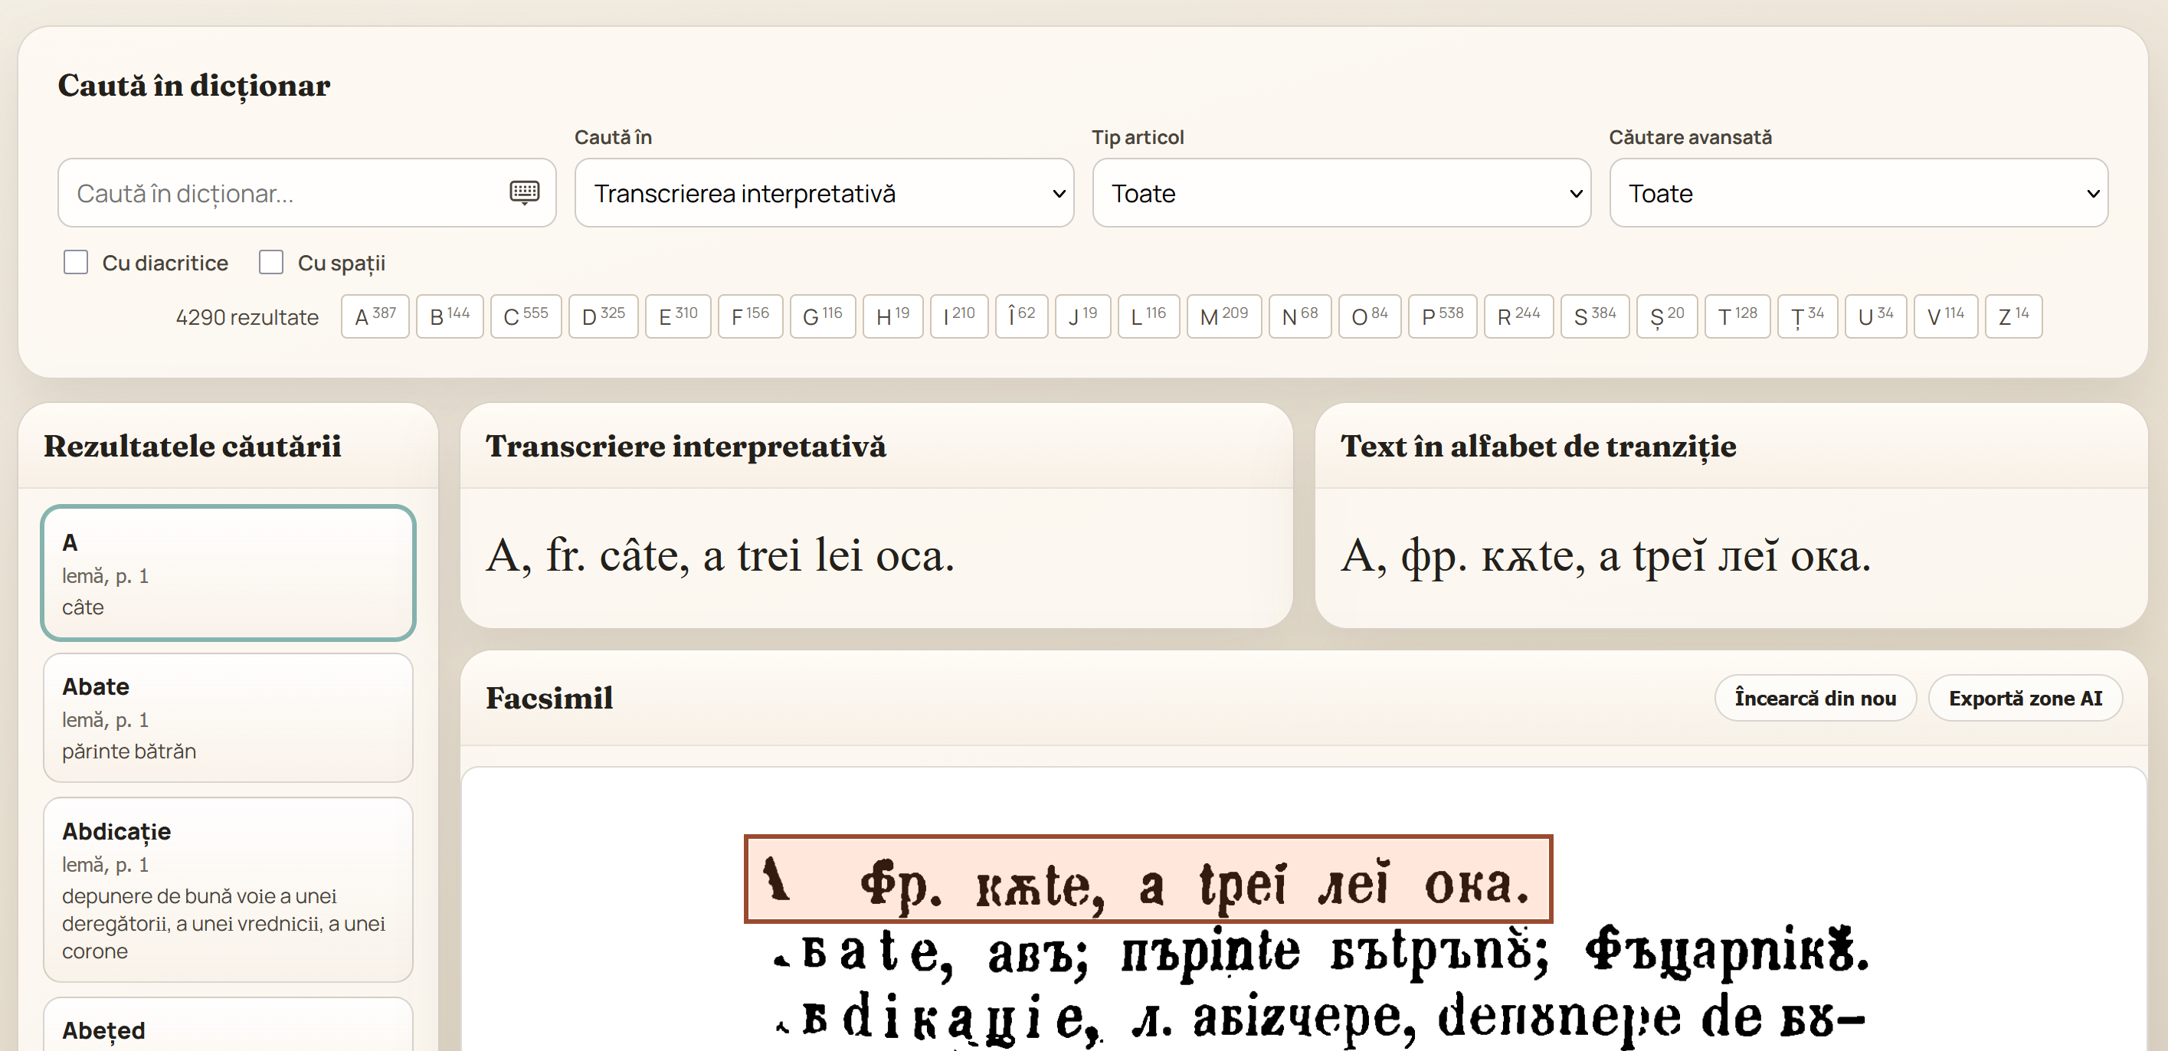This screenshot has height=1051, width=2168.
Task: Open the Abdicație result entry
Action: coord(228,889)
